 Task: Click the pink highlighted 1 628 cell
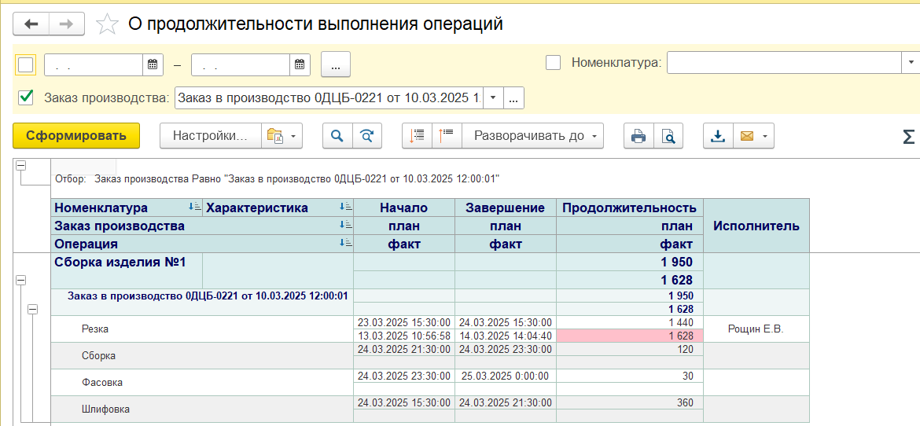[630, 336]
